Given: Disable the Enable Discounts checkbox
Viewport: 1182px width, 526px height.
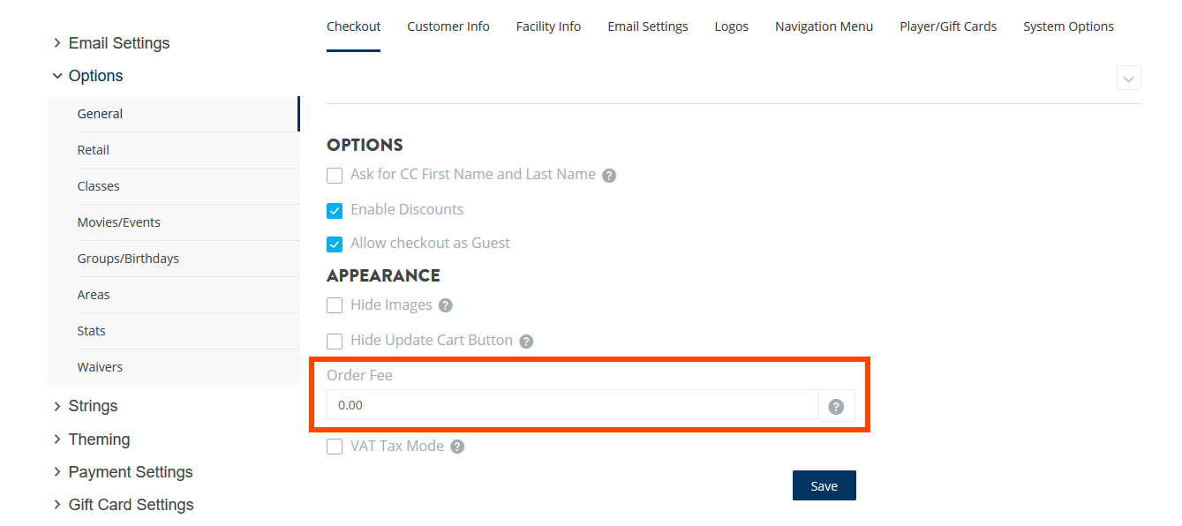Looking at the screenshot, I should tap(335, 210).
